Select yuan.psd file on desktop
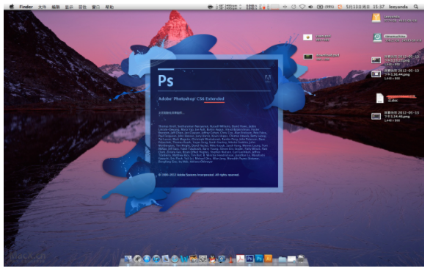 pos(307,37)
